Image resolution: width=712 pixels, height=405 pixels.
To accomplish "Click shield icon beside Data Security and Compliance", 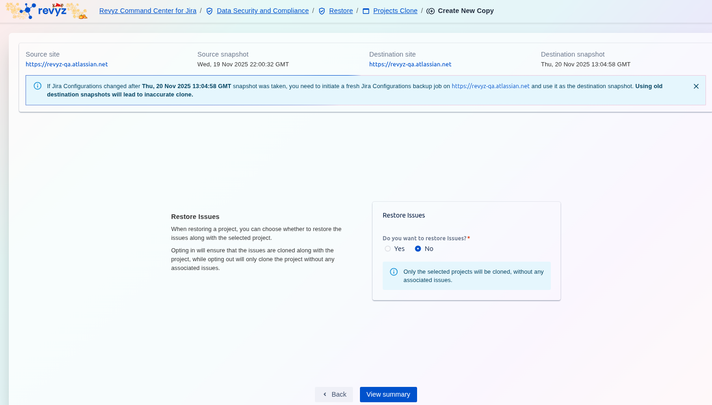I will [209, 11].
